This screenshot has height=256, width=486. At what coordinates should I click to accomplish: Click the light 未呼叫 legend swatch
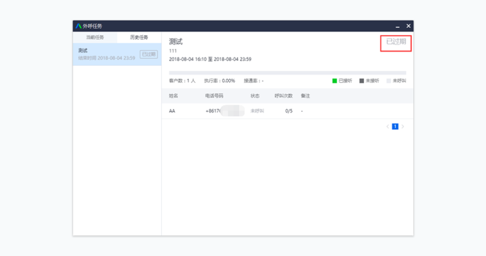tap(388, 81)
